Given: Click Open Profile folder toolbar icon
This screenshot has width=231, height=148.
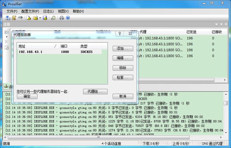Looking at the screenshot, I should (x=36, y=18).
